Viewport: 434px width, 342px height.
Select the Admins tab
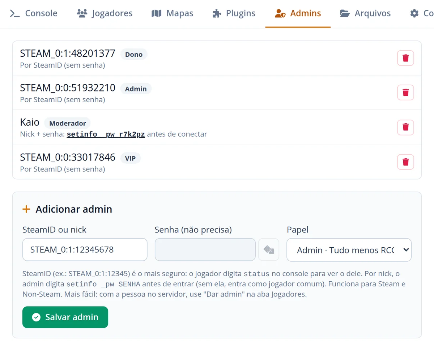[298, 13]
